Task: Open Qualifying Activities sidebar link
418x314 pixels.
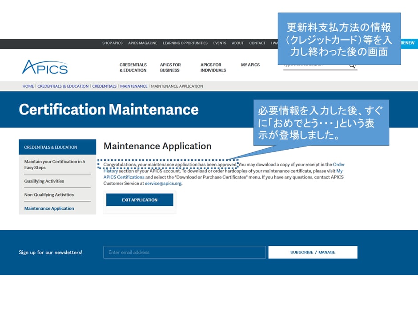Action: tap(44, 181)
